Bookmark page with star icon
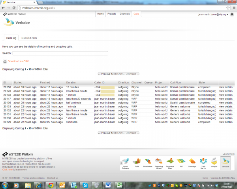Image resolution: width=237 pixels, height=189 pixels. click(228, 8)
